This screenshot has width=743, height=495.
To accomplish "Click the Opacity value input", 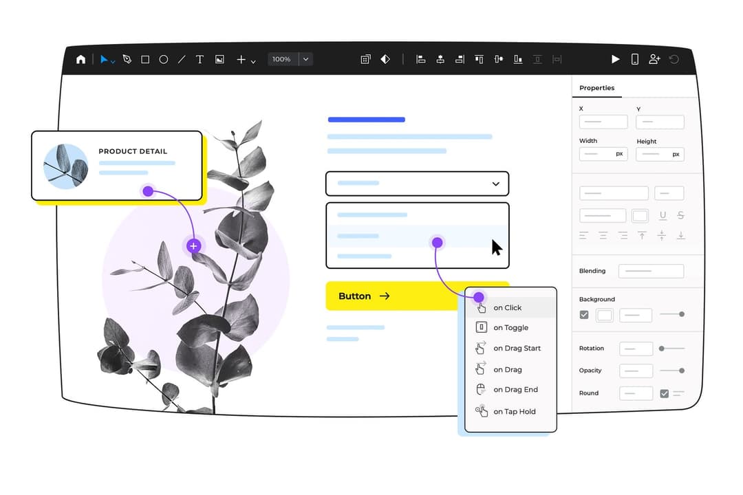I will click(636, 371).
